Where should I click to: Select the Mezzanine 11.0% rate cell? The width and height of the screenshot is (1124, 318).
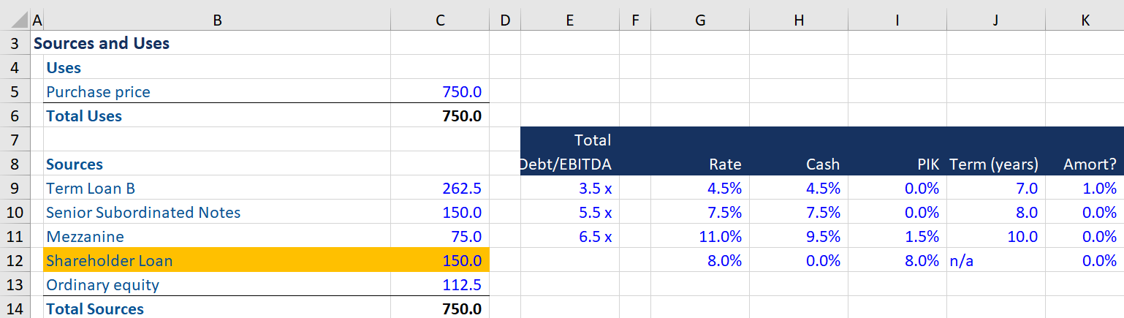coord(724,236)
